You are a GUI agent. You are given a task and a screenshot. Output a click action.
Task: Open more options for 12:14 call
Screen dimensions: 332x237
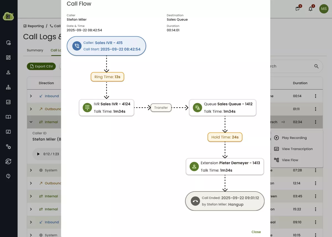pos(315,183)
